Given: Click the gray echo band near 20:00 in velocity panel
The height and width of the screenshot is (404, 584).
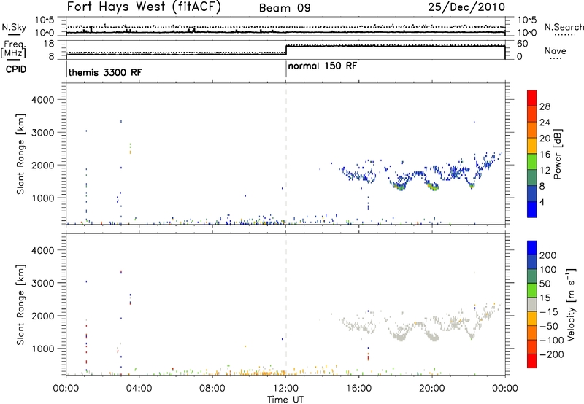Looking at the screenshot, I should pyautogui.click(x=433, y=336).
